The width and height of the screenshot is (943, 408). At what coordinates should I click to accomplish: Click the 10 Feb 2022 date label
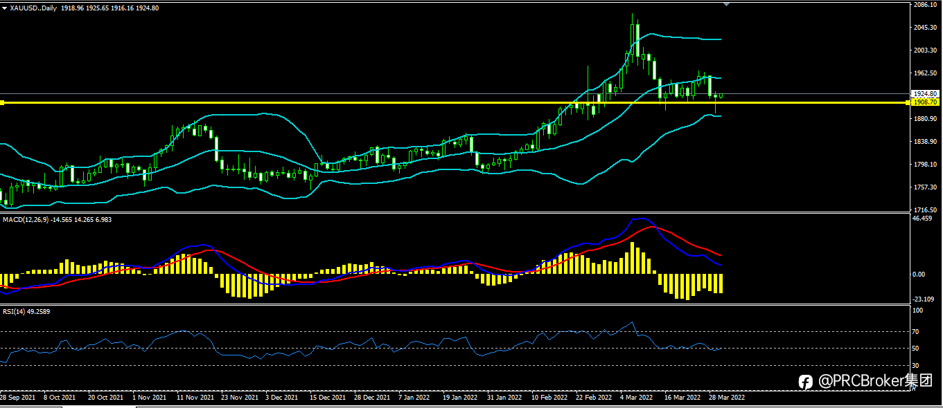click(549, 398)
